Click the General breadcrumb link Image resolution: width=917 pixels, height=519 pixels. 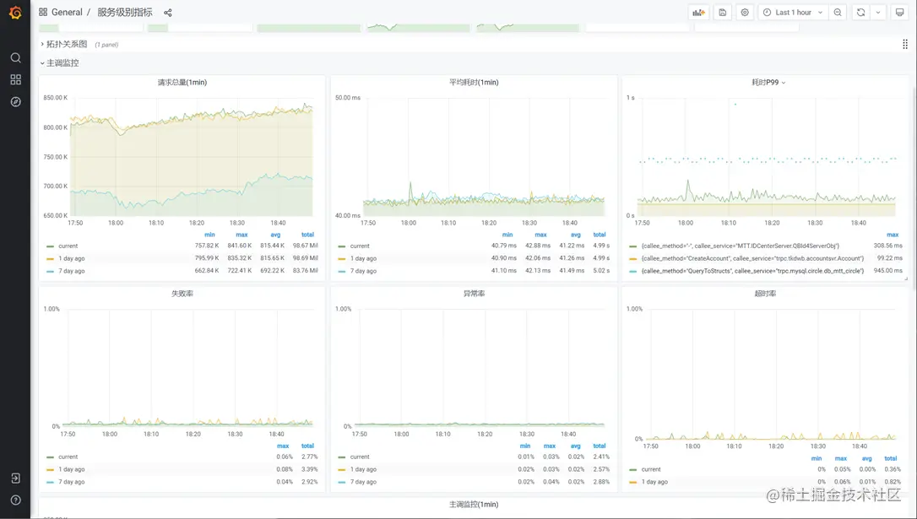click(x=67, y=13)
